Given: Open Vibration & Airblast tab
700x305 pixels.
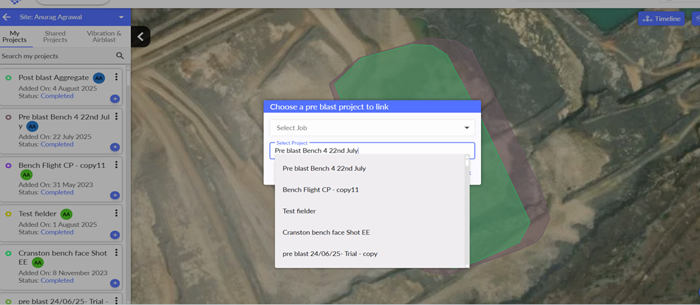Looking at the screenshot, I should (x=104, y=37).
